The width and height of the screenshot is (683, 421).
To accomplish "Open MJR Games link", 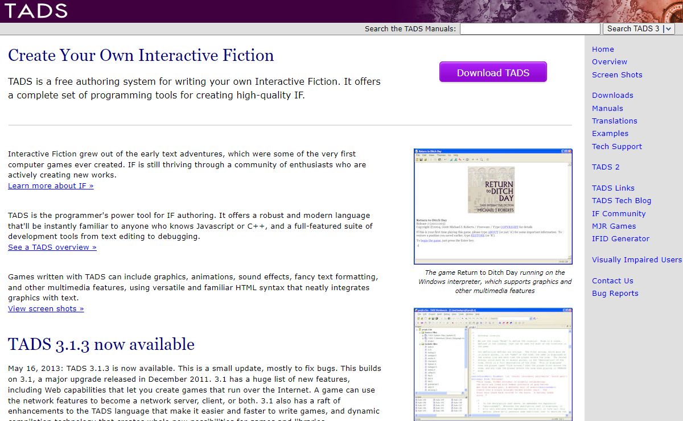I will tap(614, 226).
